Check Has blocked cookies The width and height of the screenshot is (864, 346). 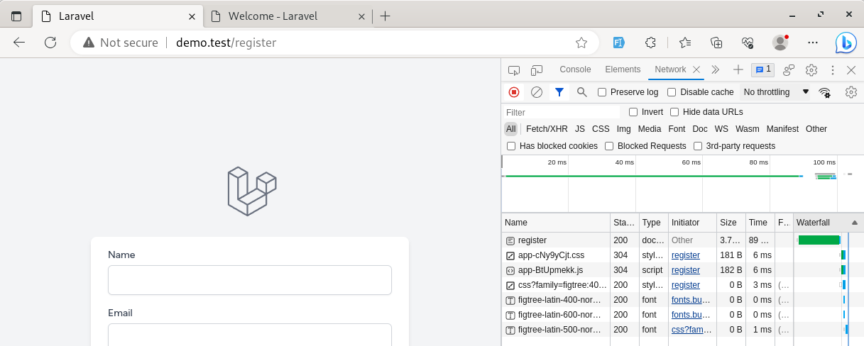511,146
